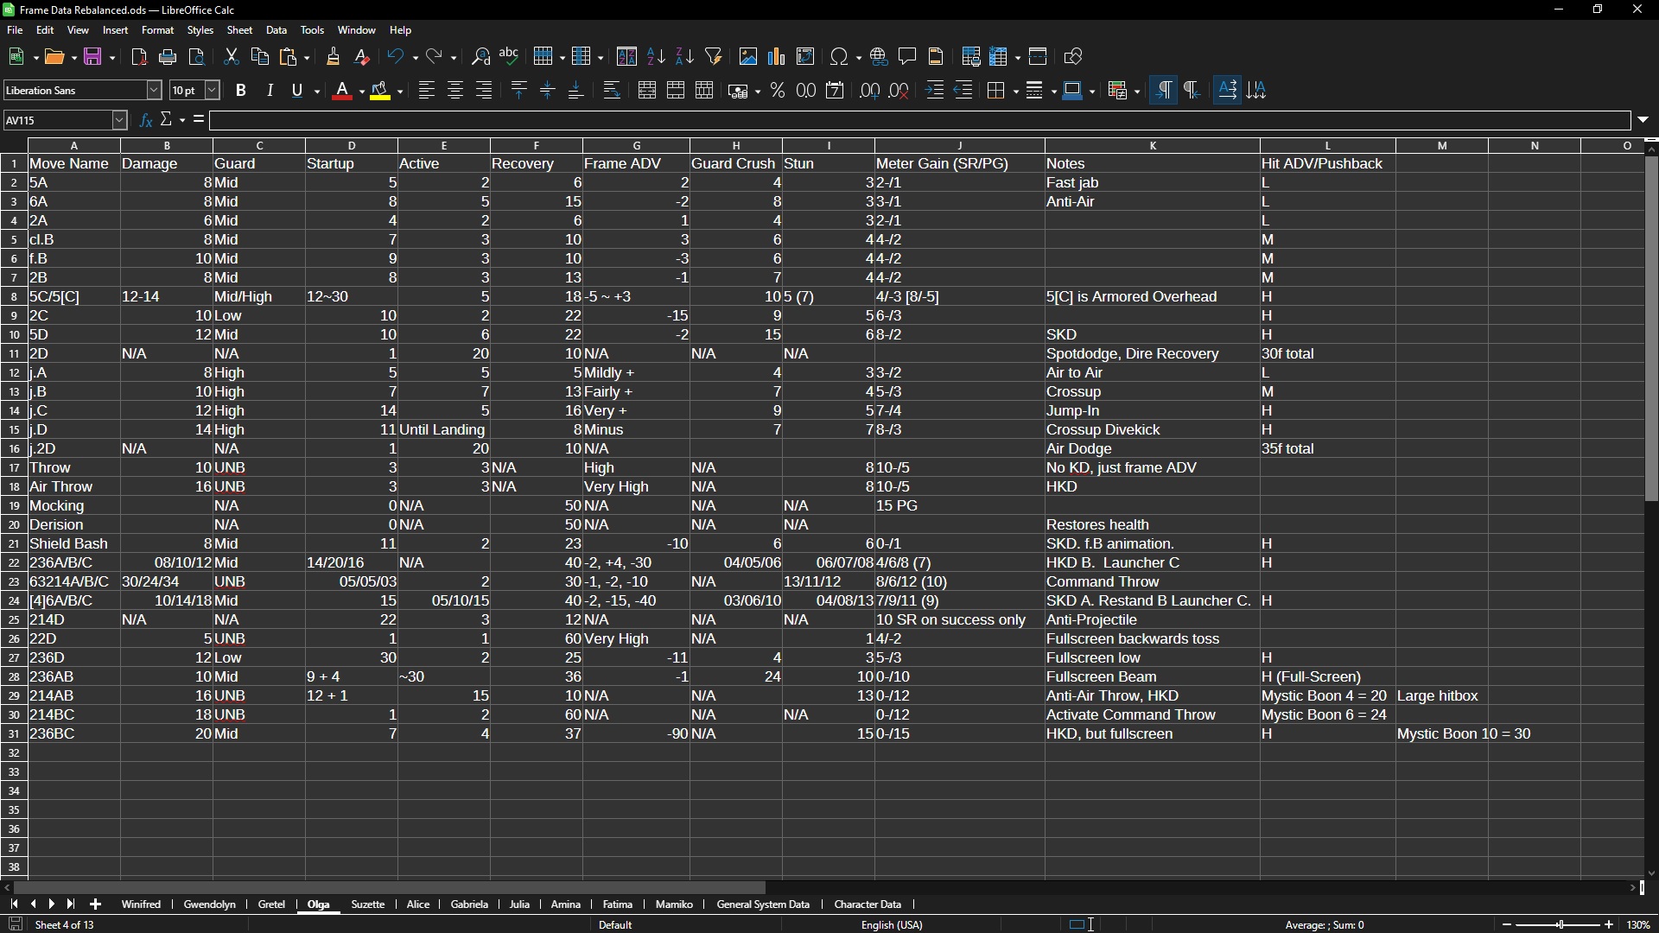Split the window
Viewport: 1659px width, 933px height.
(x=1039, y=57)
